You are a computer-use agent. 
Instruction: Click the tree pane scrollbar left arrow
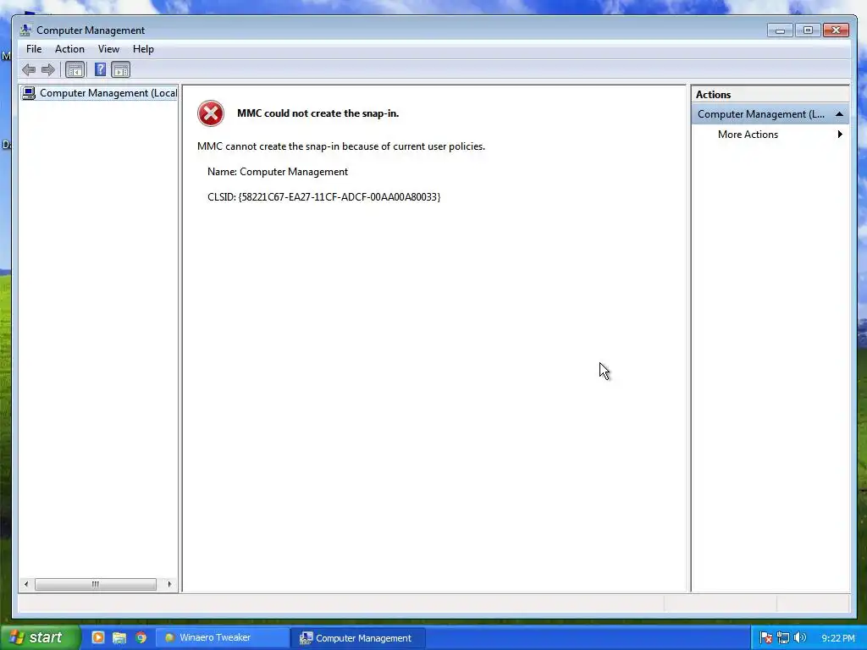coord(26,584)
